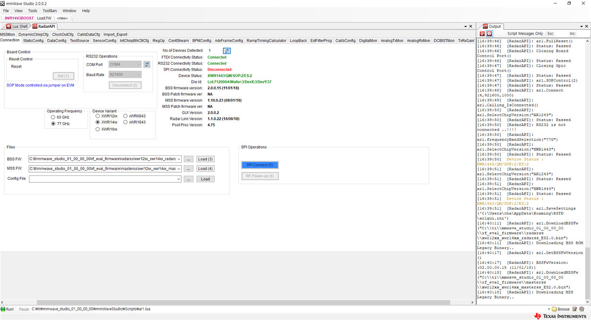Screen dimensions: 591x320
Task: Open the Tools menu
Action: [x=33, y=11]
